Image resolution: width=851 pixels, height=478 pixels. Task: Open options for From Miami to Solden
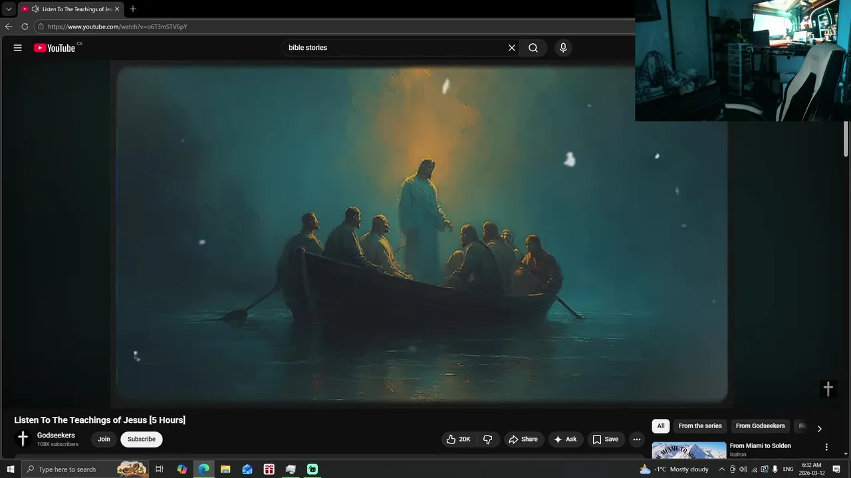pos(826,447)
